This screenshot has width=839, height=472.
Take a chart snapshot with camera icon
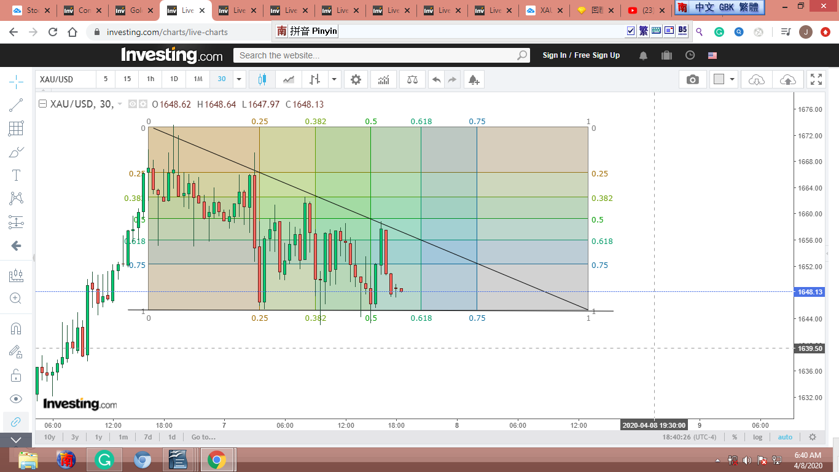[692, 79]
